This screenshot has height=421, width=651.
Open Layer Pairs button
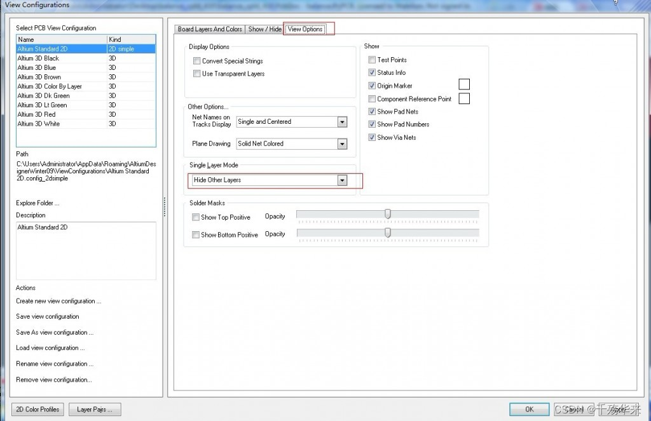(95, 410)
